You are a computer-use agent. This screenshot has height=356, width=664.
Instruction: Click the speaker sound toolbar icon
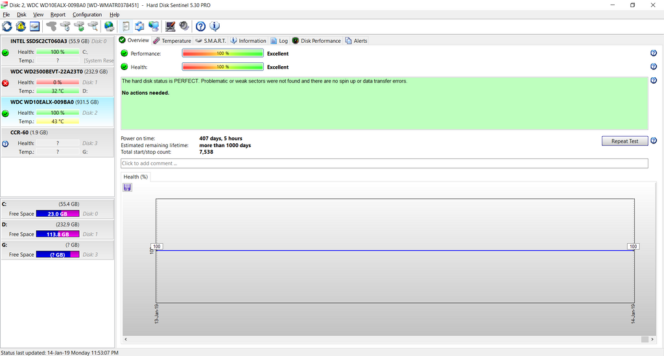pyautogui.click(x=184, y=26)
